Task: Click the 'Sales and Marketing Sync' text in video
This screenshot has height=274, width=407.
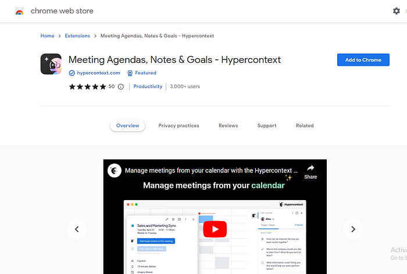Action: point(156,226)
